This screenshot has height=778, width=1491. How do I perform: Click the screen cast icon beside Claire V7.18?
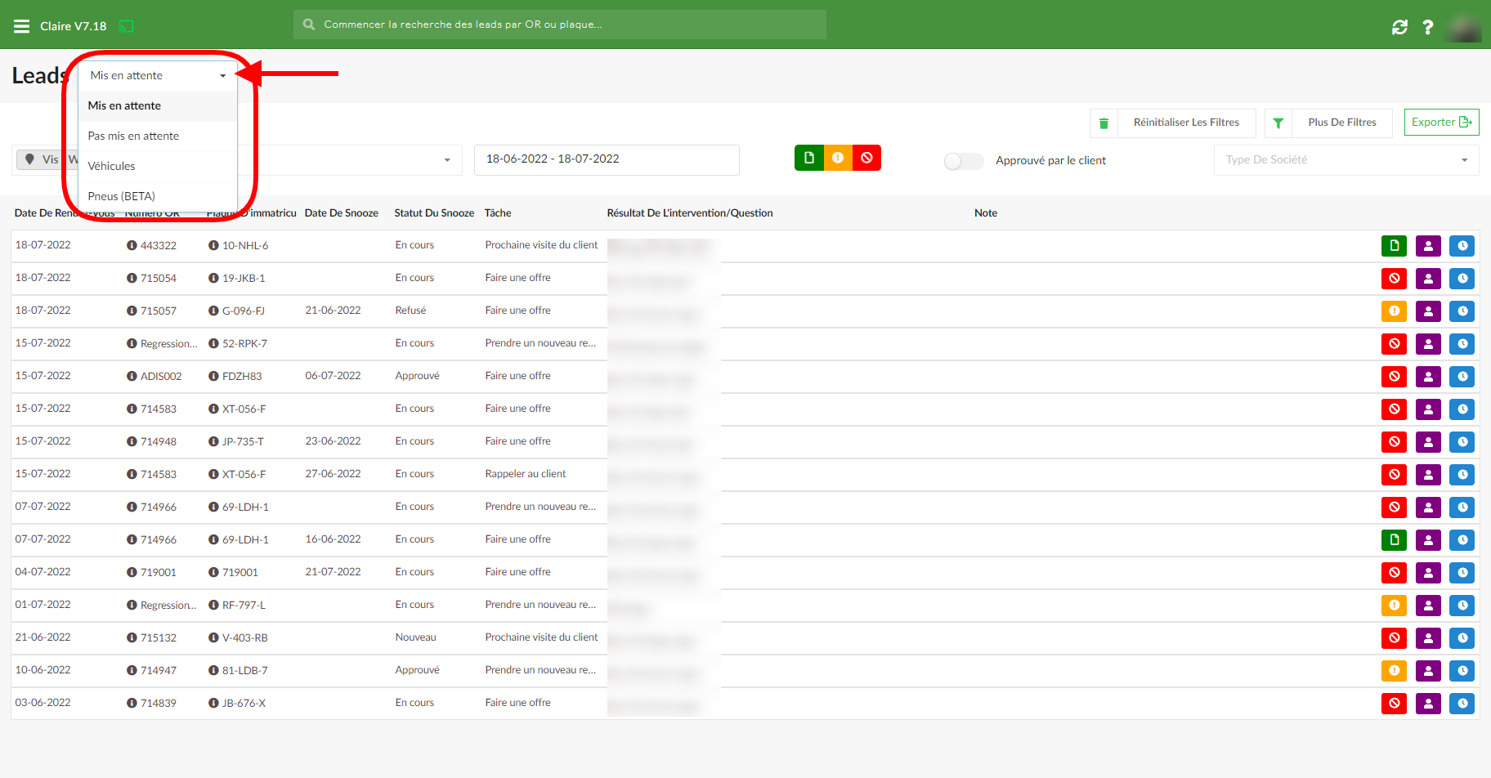[x=126, y=26]
